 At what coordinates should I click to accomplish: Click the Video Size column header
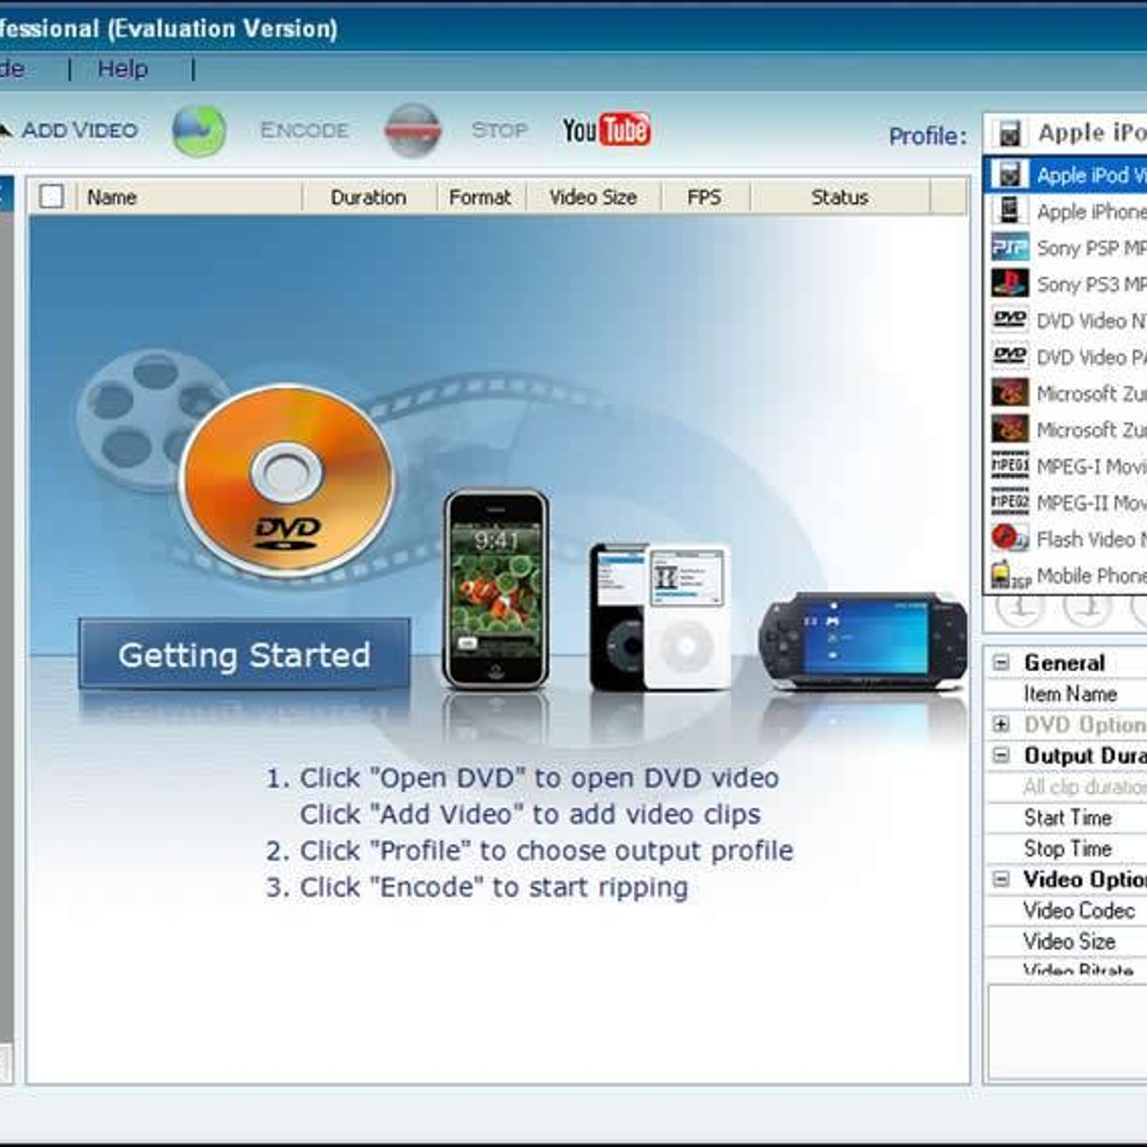coord(593,197)
